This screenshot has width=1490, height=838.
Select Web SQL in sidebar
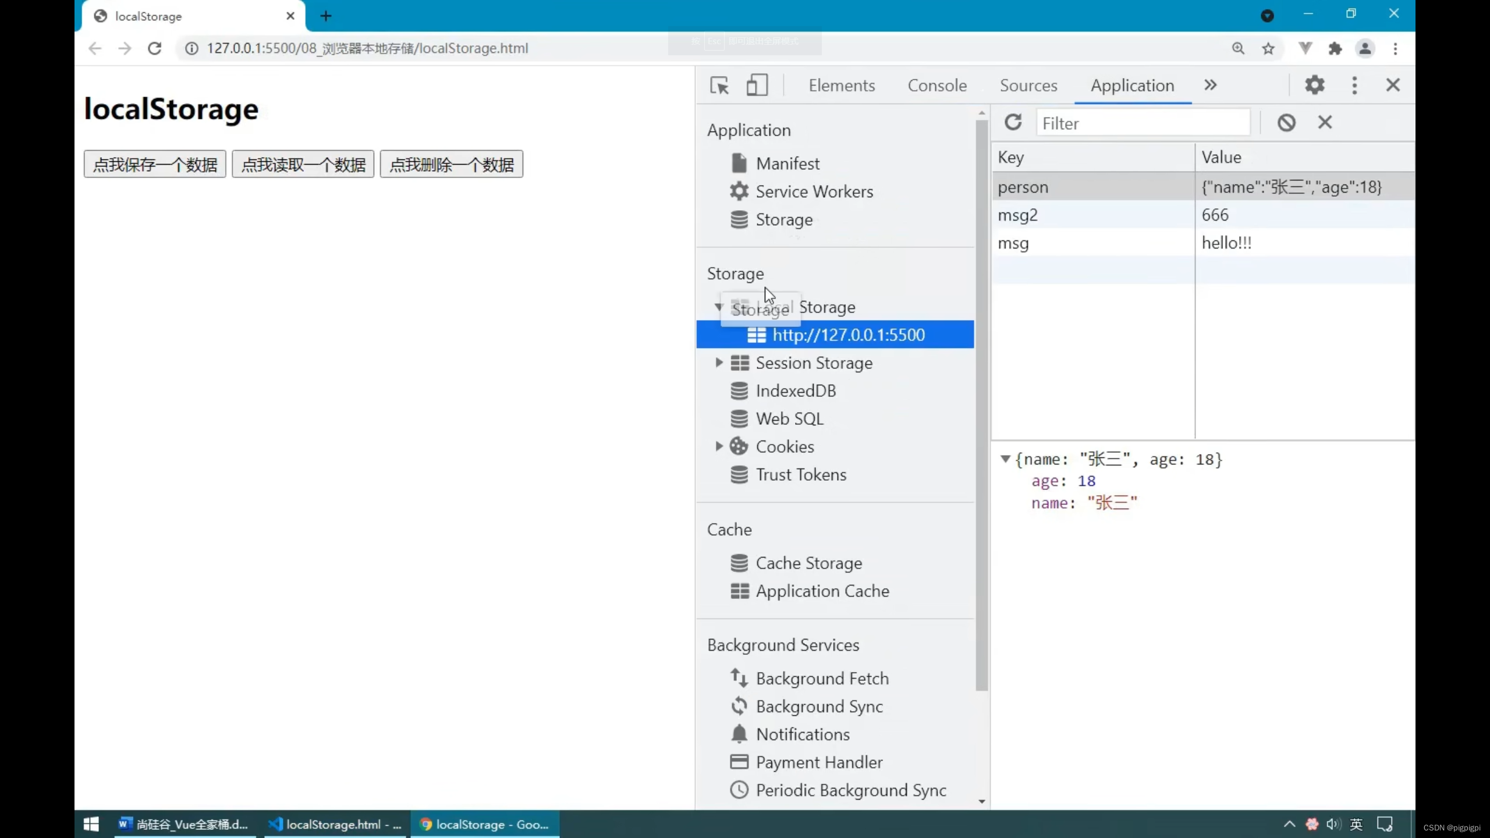(777, 418)
